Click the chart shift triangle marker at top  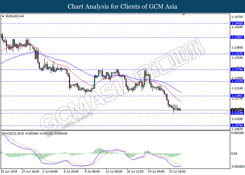[x=184, y=15]
